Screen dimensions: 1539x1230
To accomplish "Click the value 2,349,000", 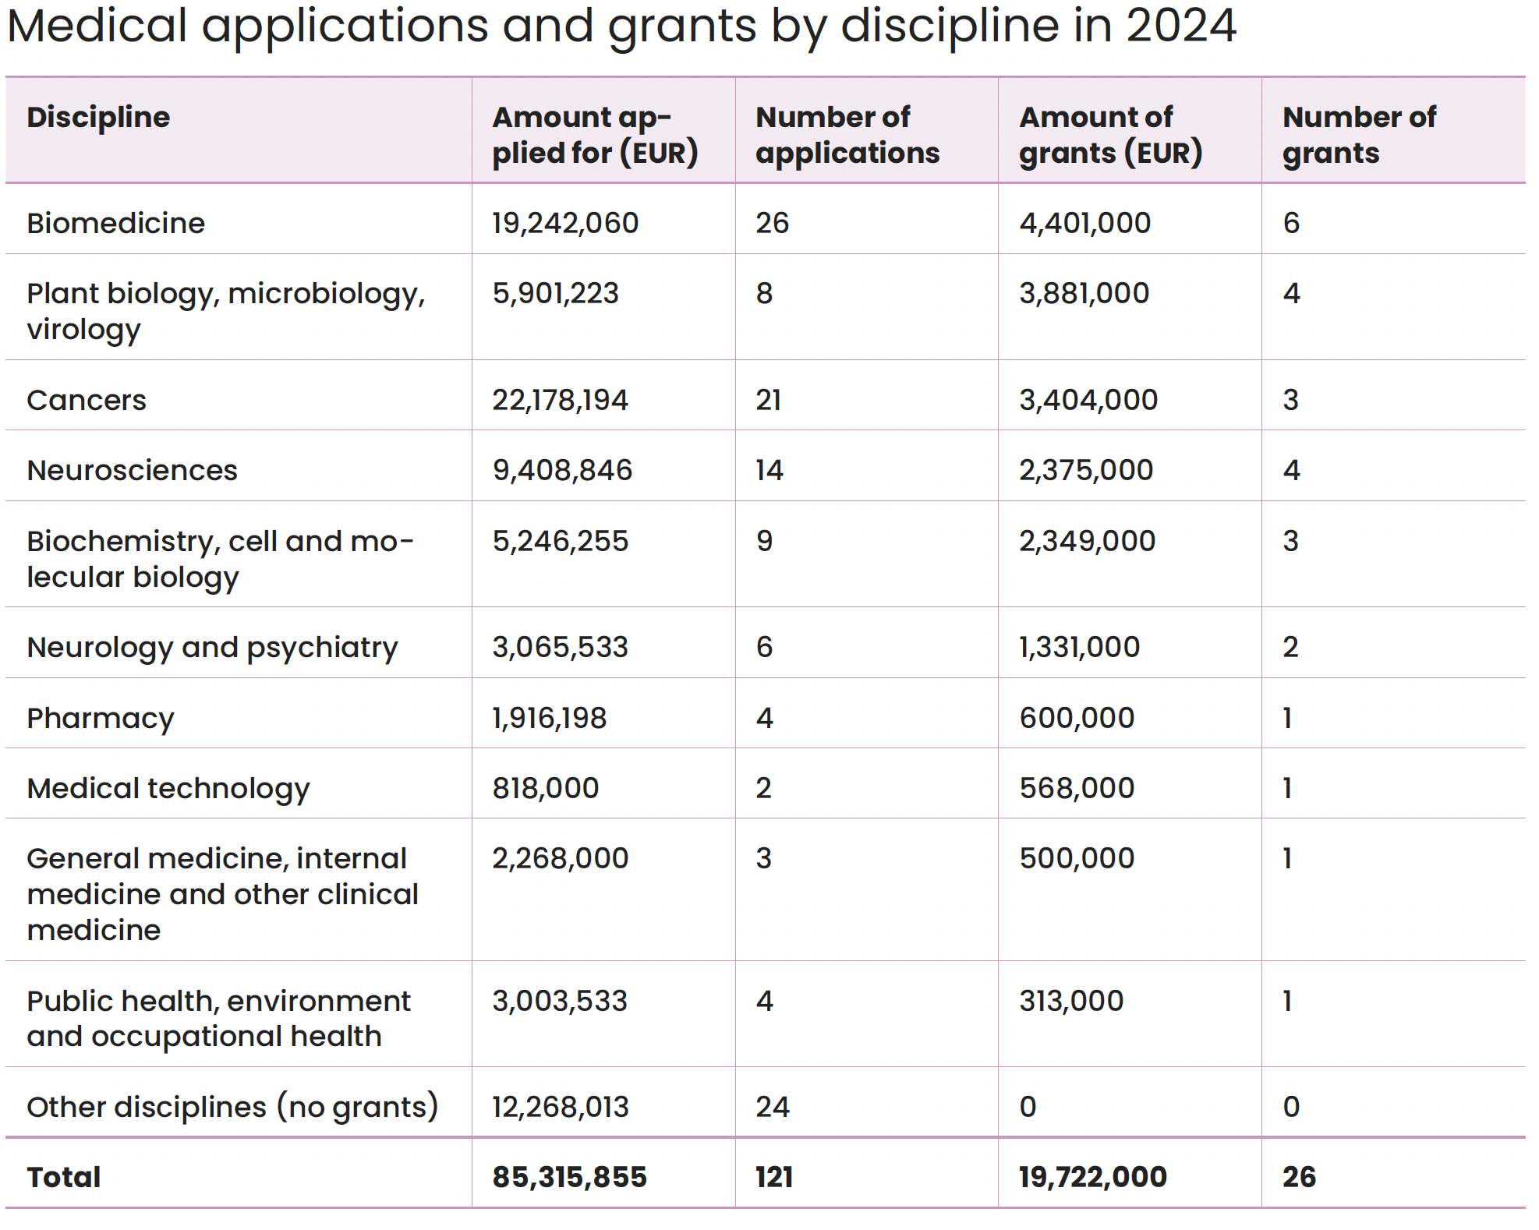I will click(x=1088, y=541).
